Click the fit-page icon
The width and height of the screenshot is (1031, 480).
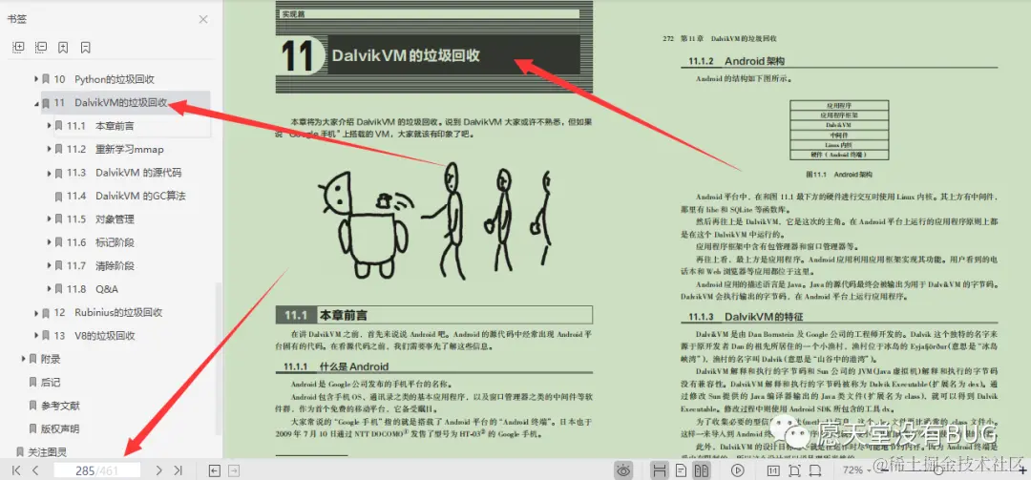coord(794,470)
